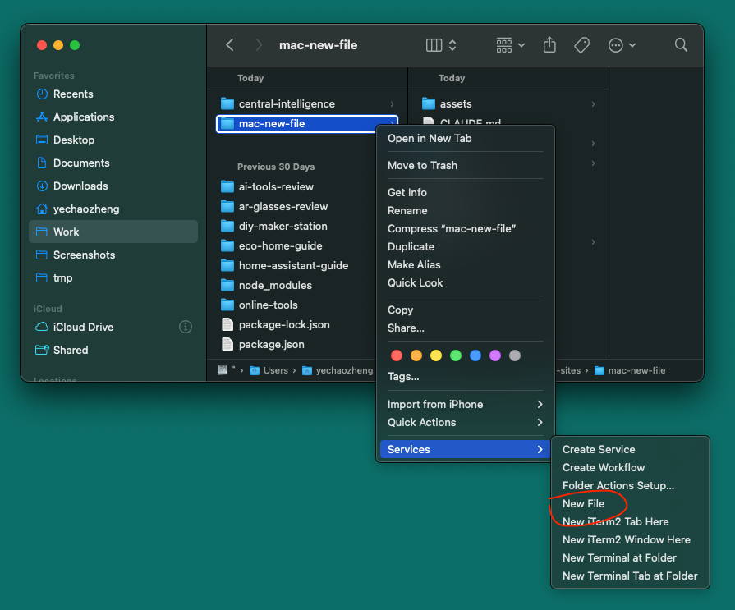Apply the blue tag color

475,355
